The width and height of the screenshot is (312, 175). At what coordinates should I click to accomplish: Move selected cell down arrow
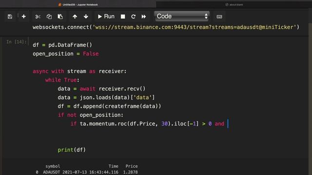pyautogui.click(x=86, y=17)
